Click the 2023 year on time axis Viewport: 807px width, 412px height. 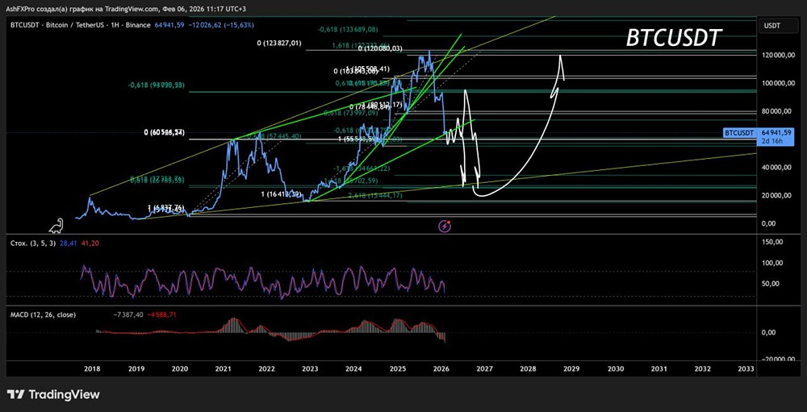click(310, 368)
